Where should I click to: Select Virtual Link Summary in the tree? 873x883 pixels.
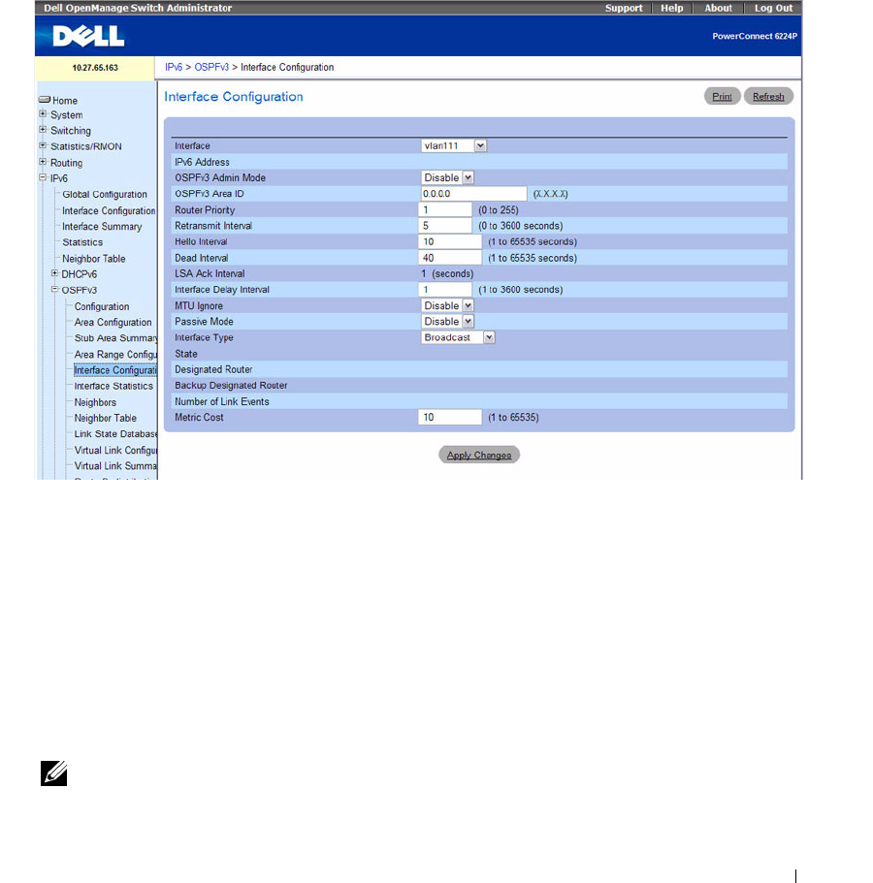coord(115,465)
